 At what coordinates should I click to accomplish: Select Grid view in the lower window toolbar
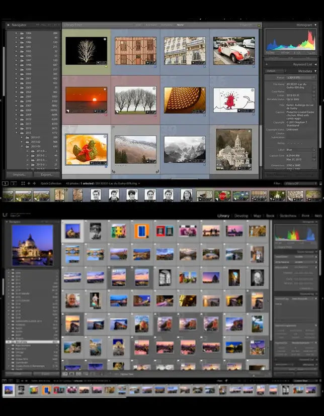64,374
